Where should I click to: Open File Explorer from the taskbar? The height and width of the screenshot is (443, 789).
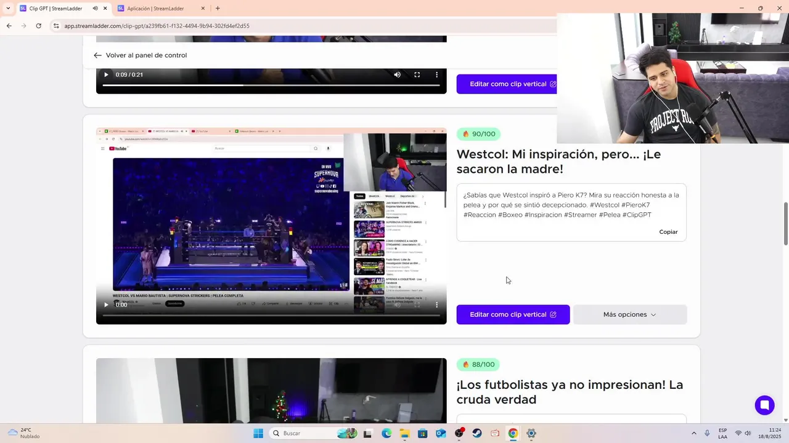coord(404,433)
